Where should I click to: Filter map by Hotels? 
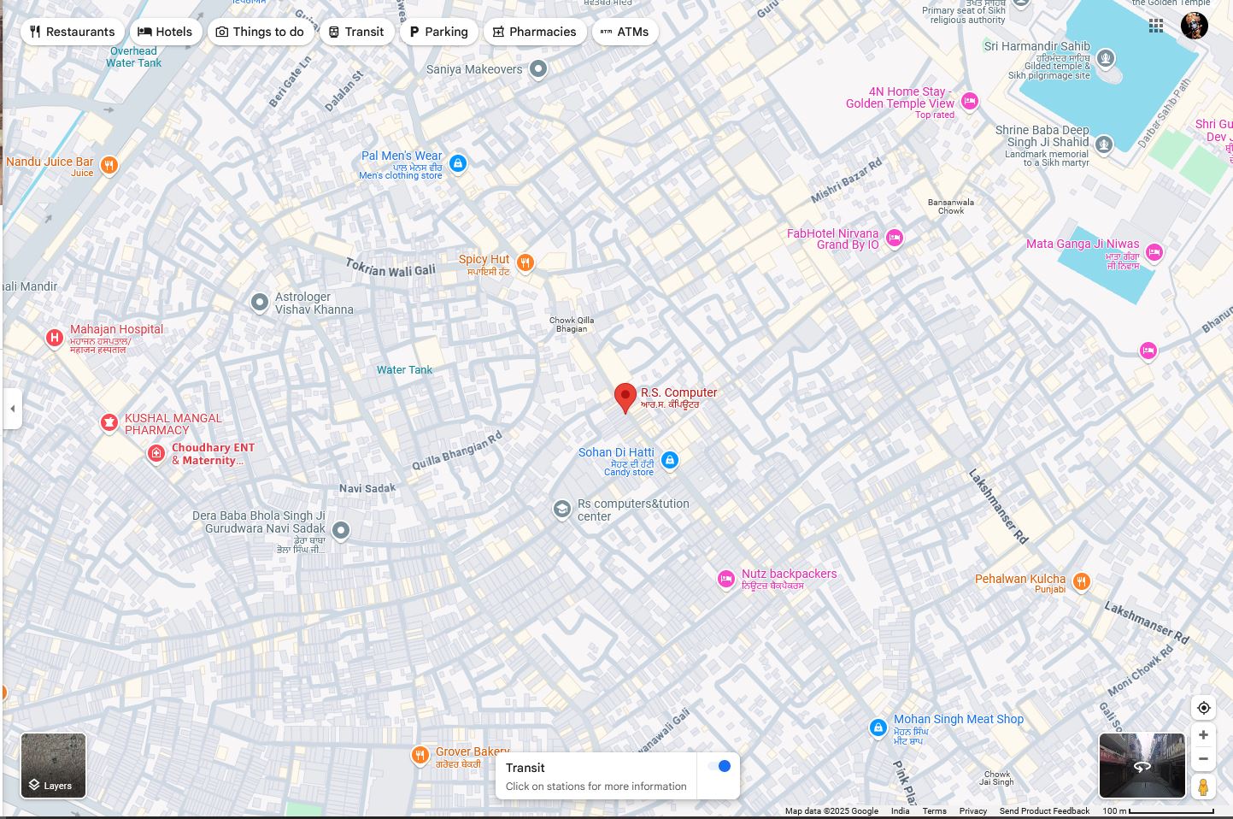(x=166, y=32)
